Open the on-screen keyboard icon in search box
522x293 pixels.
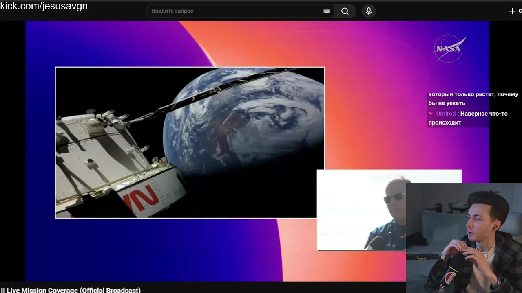tap(327, 11)
